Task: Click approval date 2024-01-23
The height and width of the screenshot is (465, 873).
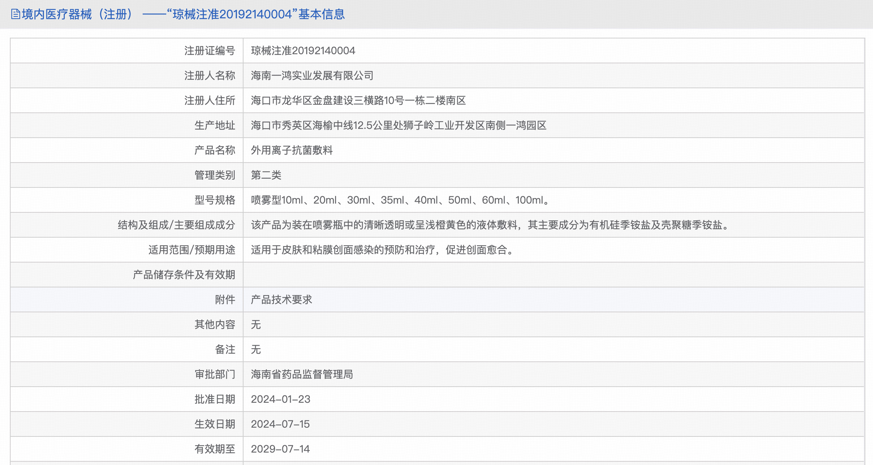Action: (281, 399)
